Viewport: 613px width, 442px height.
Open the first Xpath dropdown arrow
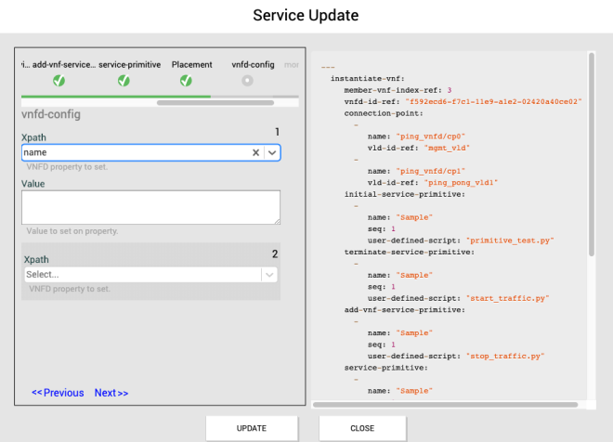272,153
